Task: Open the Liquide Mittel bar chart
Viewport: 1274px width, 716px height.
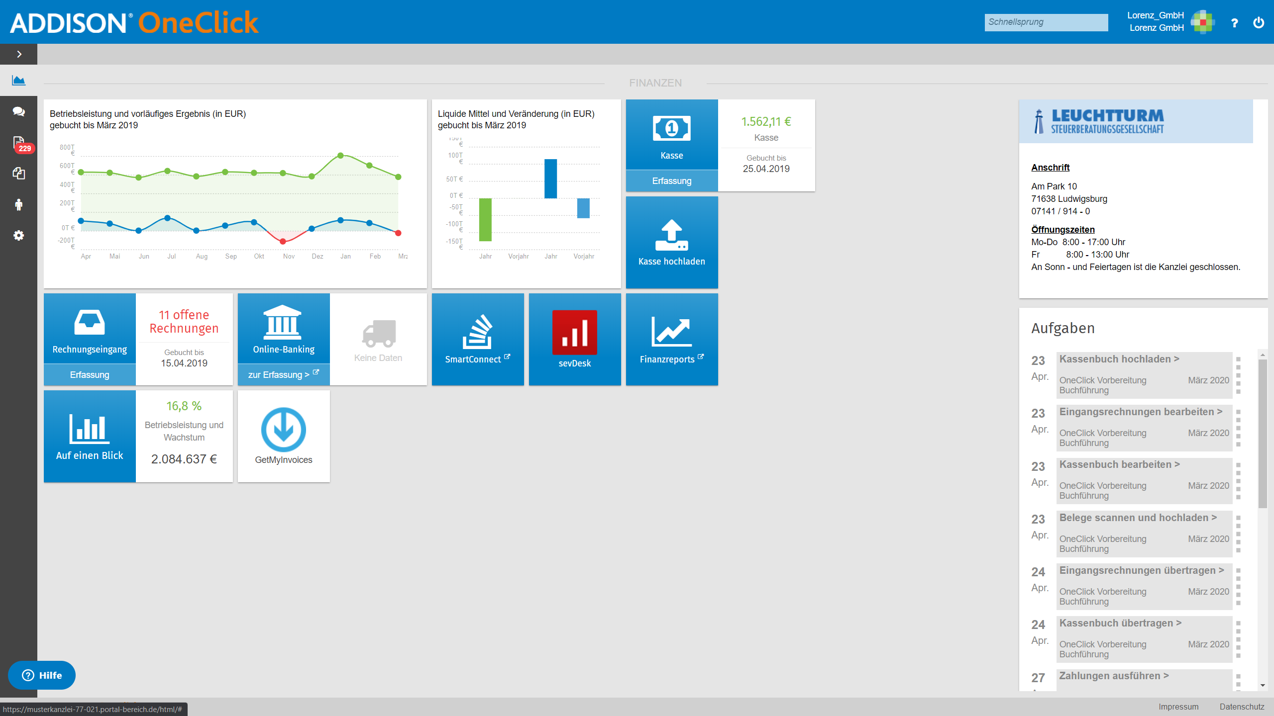Action: click(527, 194)
